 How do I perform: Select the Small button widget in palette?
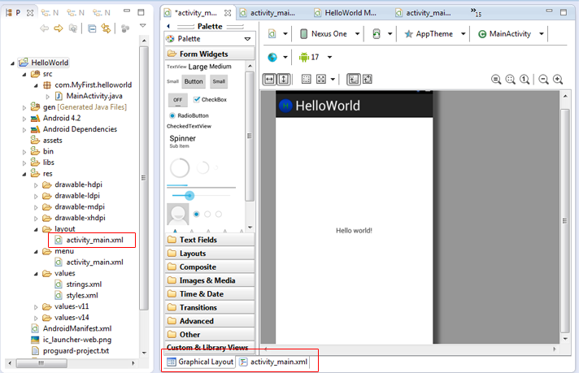point(219,81)
